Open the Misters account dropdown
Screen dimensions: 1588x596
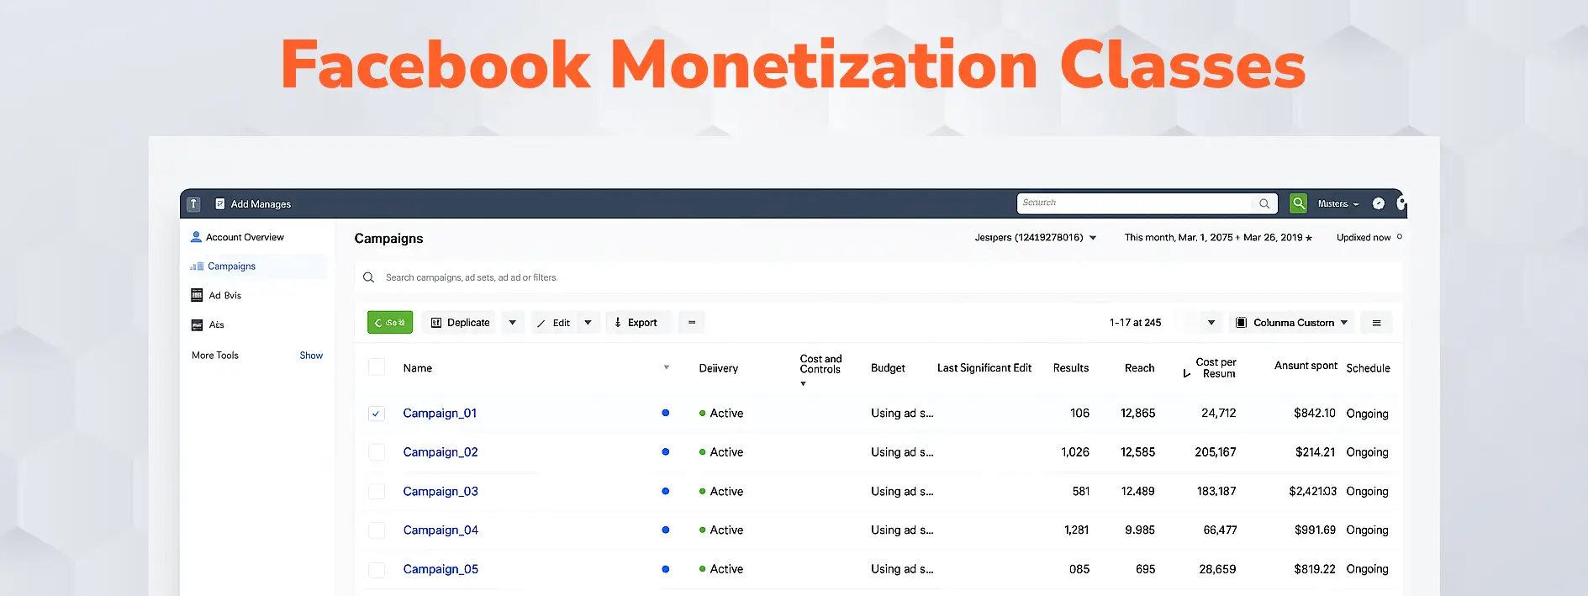click(x=1338, y=203)
